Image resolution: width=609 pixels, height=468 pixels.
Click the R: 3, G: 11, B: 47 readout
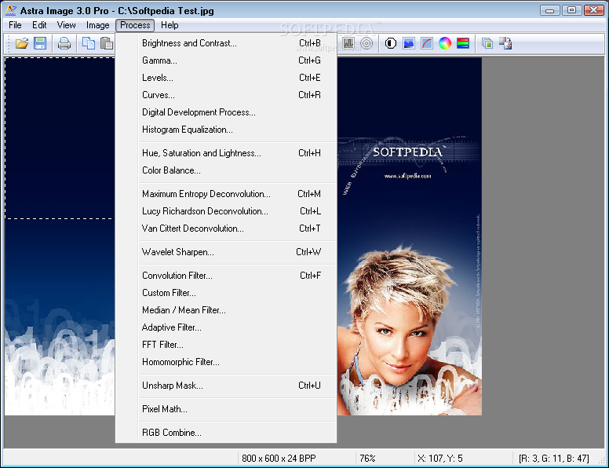[554, 459]
